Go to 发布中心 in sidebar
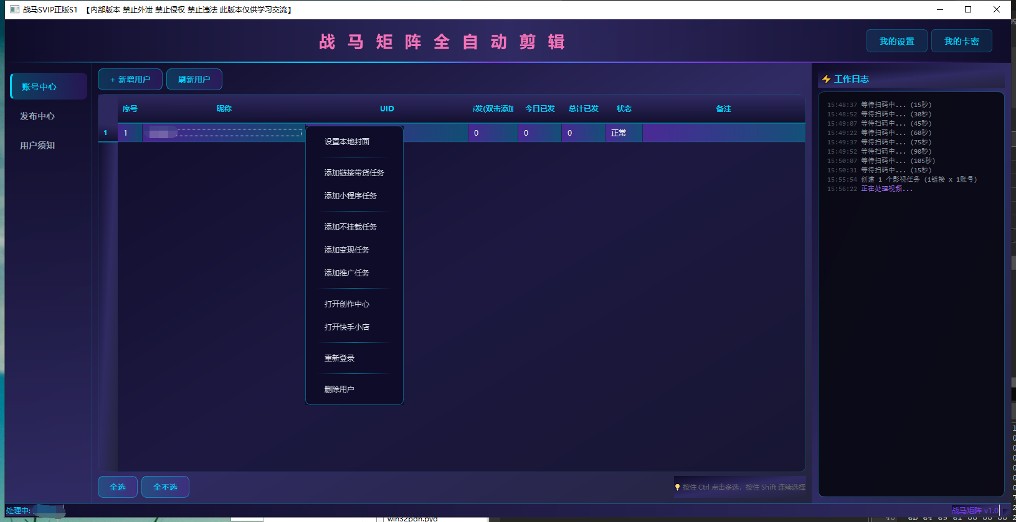Viewport: 1016px width, 522px height. coord(37,116)
